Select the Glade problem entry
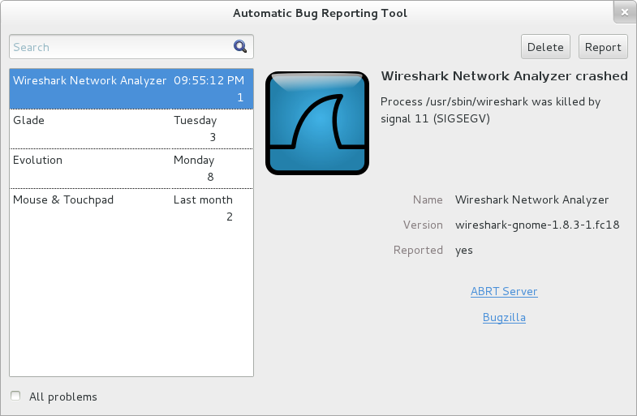637x416 pixels. pos(131,129)
